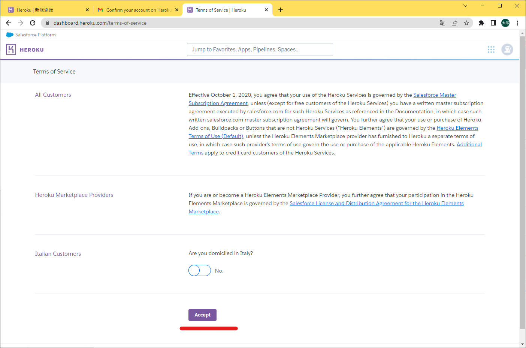
Task: Click the browser forward arrow
Action: pyautogui.click(x=21, y=23)
